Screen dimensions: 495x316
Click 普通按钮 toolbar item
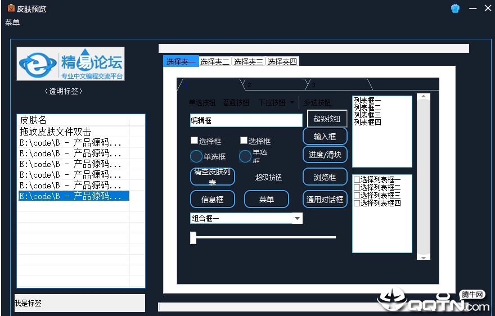(236, 102)
